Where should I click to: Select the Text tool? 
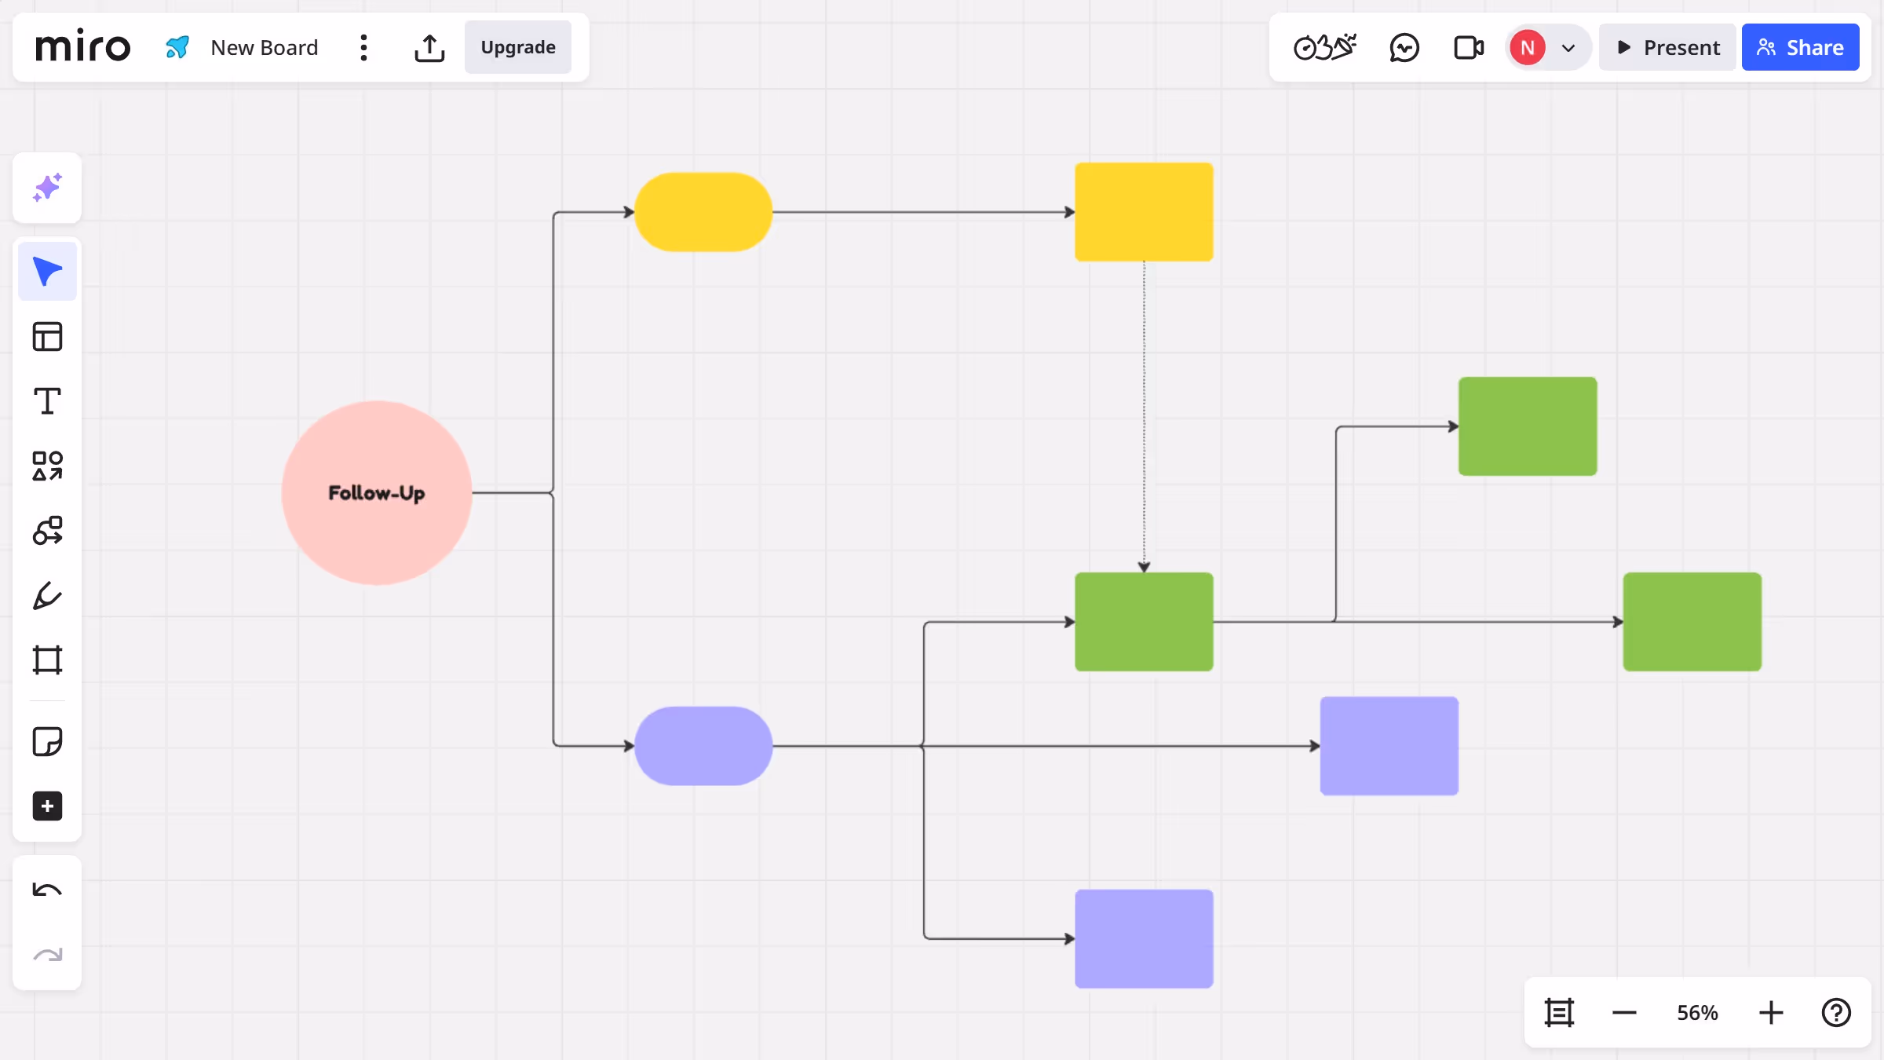47,400
